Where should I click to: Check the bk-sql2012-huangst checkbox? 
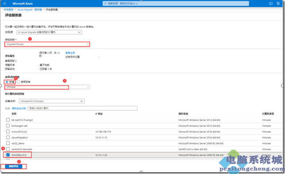pos(8,120)
